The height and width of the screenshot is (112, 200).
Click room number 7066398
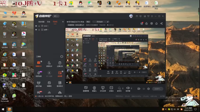[102, 25]
